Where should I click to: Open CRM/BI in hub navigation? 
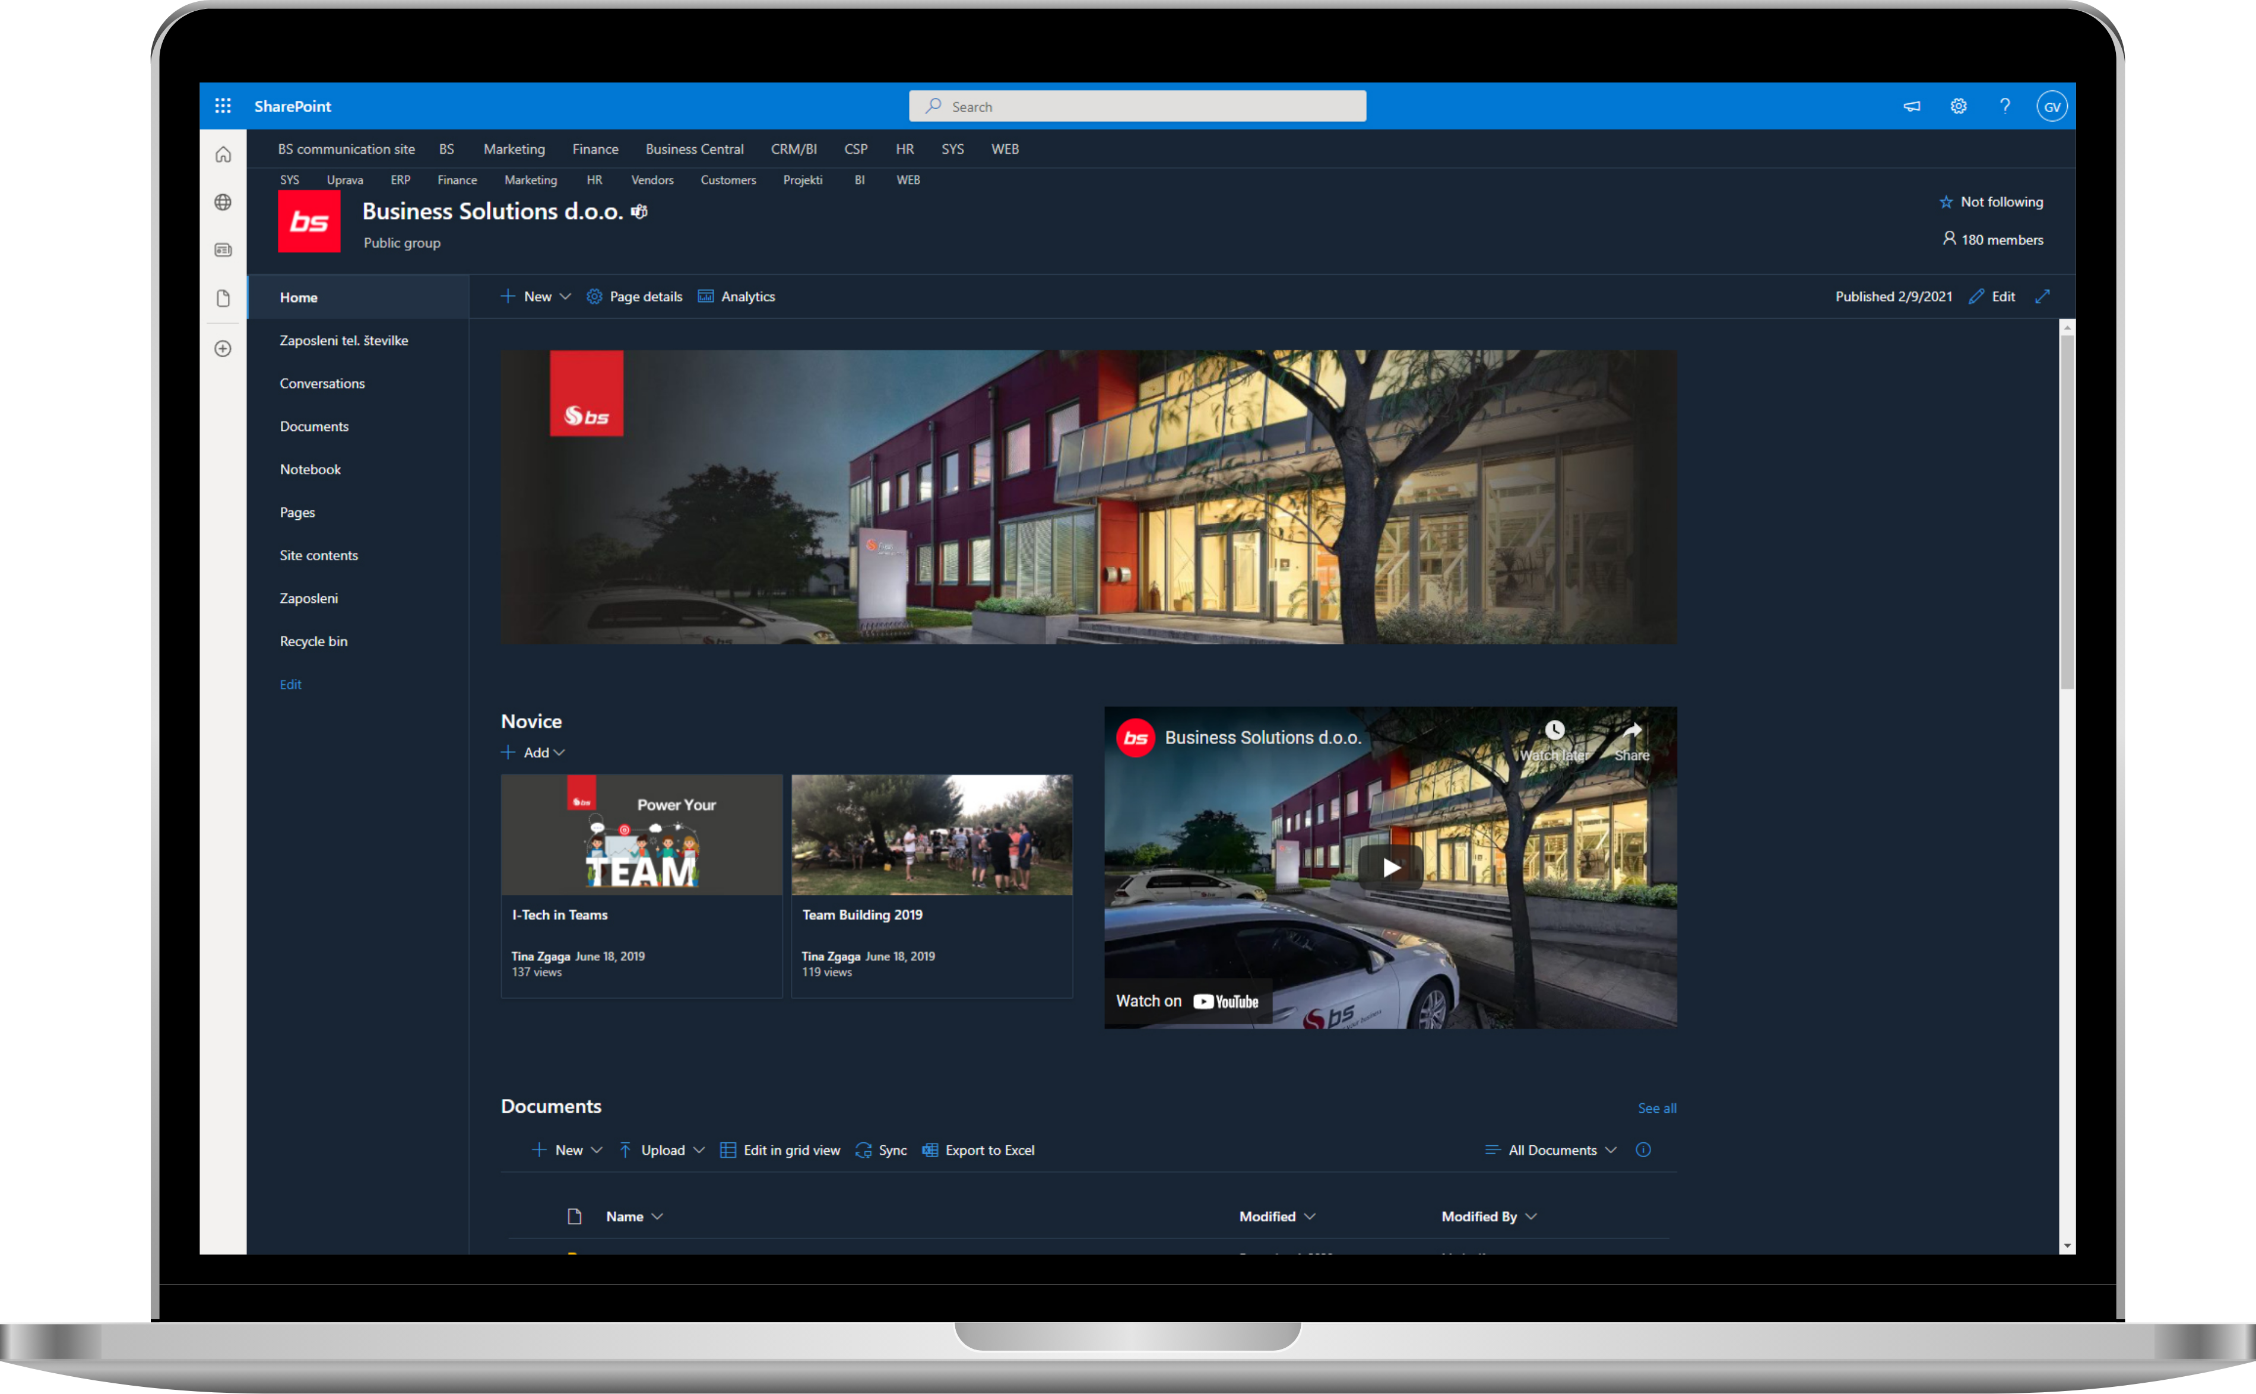click(x=793, y=148)
